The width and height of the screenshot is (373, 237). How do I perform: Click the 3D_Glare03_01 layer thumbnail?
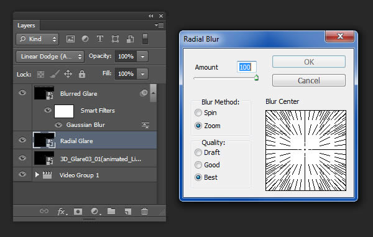44,158
